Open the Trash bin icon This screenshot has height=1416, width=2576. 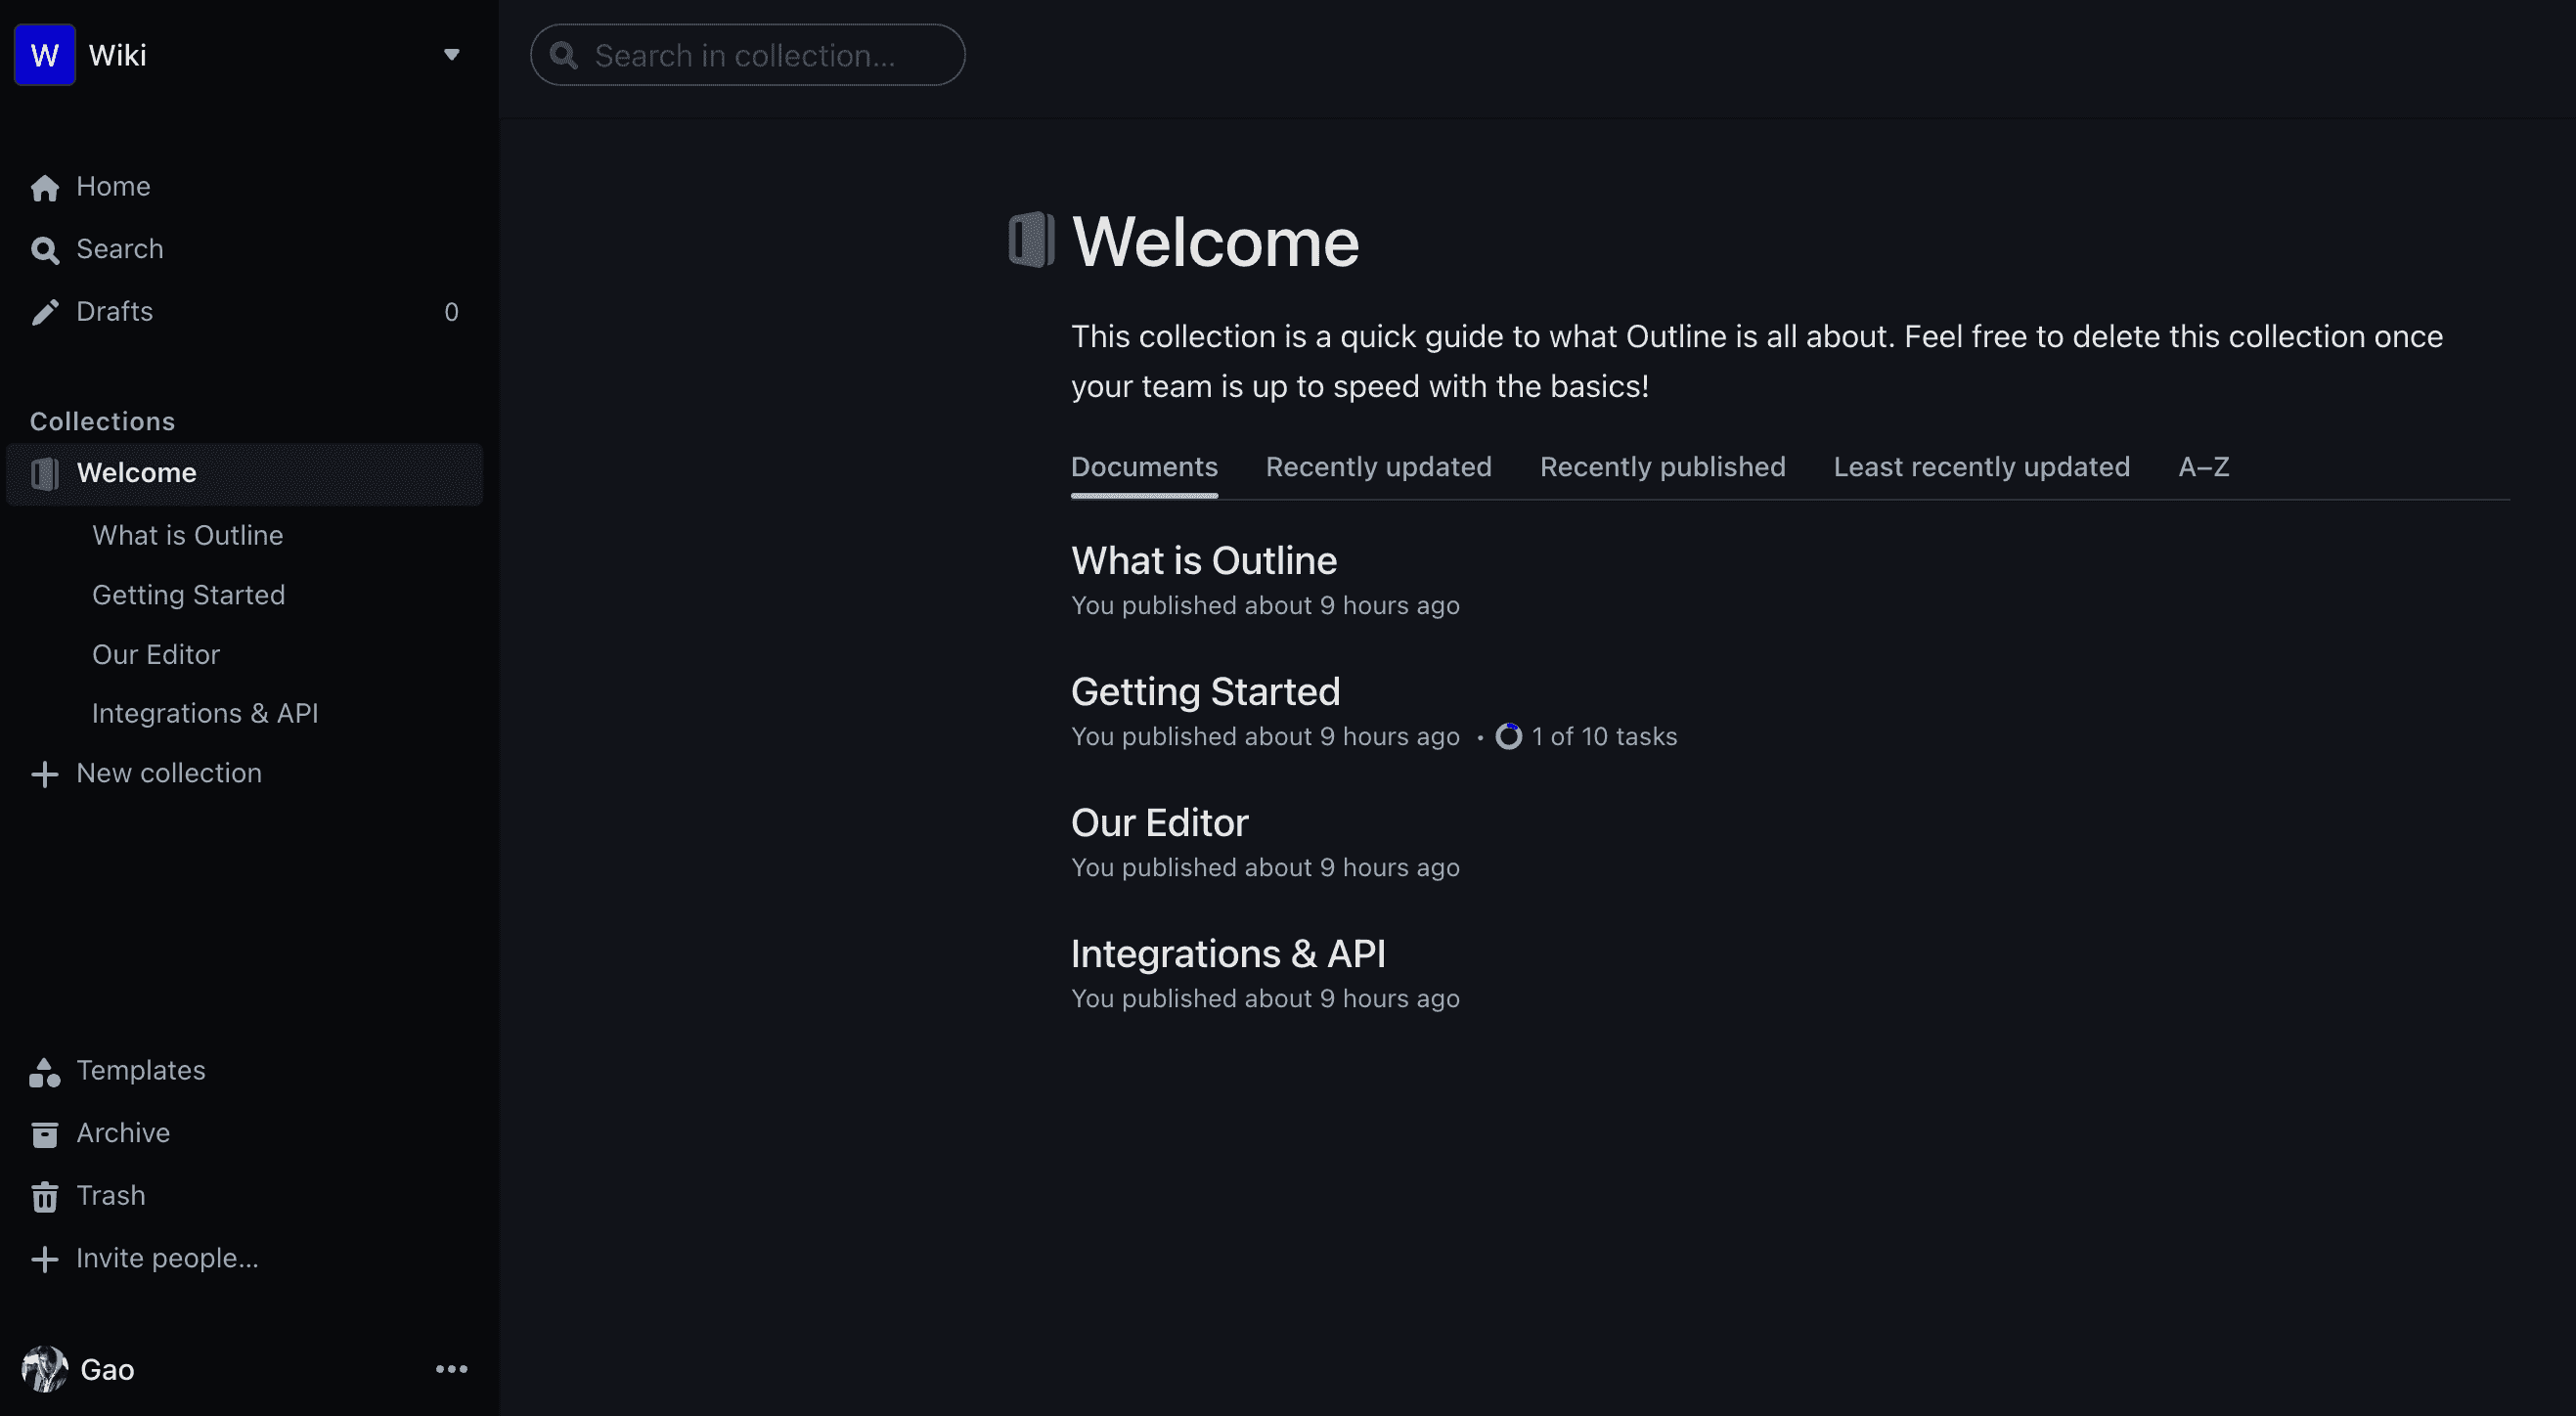pos(44,1197)
